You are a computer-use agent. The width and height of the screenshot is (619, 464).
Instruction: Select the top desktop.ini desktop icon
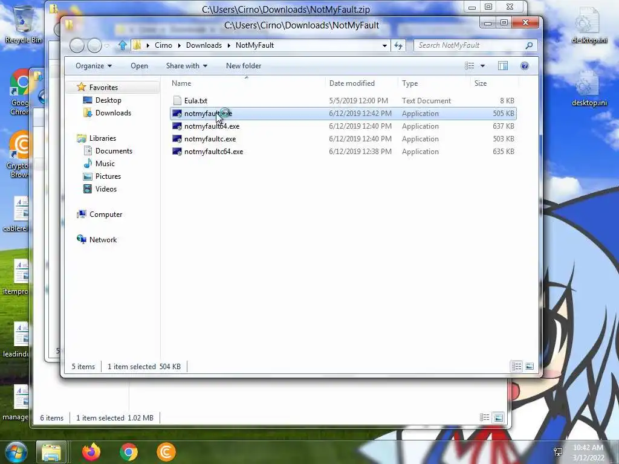tap(589, 25)
